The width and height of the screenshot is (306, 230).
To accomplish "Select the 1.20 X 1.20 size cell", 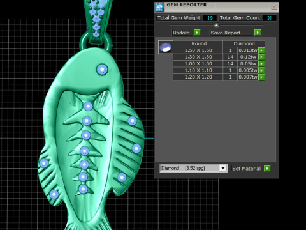I will pyautogui.click(x=198, y=77).
